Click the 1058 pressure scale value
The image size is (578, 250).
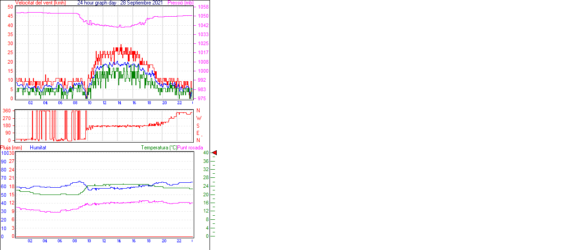click(203, 7)
